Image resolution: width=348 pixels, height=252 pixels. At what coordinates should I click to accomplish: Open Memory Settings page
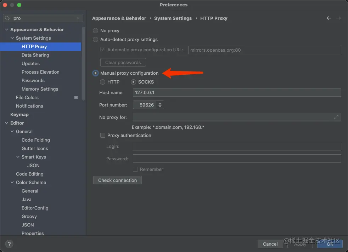click(40, 89)
